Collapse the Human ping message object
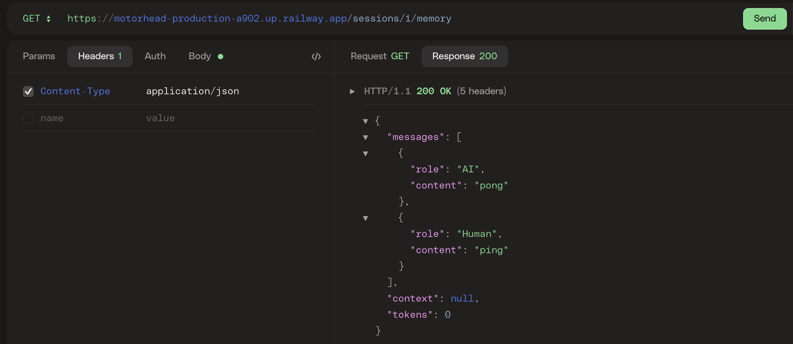The height and width of the screenshot is (344, 793). click(x=366, y=218)
